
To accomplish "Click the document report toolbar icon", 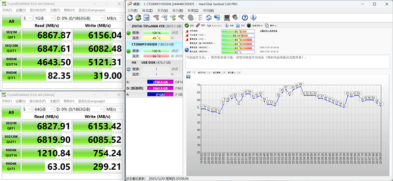I will click(x=200, y=18).
